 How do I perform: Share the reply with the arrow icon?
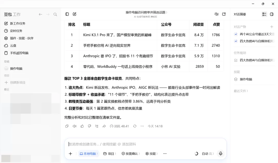(104, 126)
